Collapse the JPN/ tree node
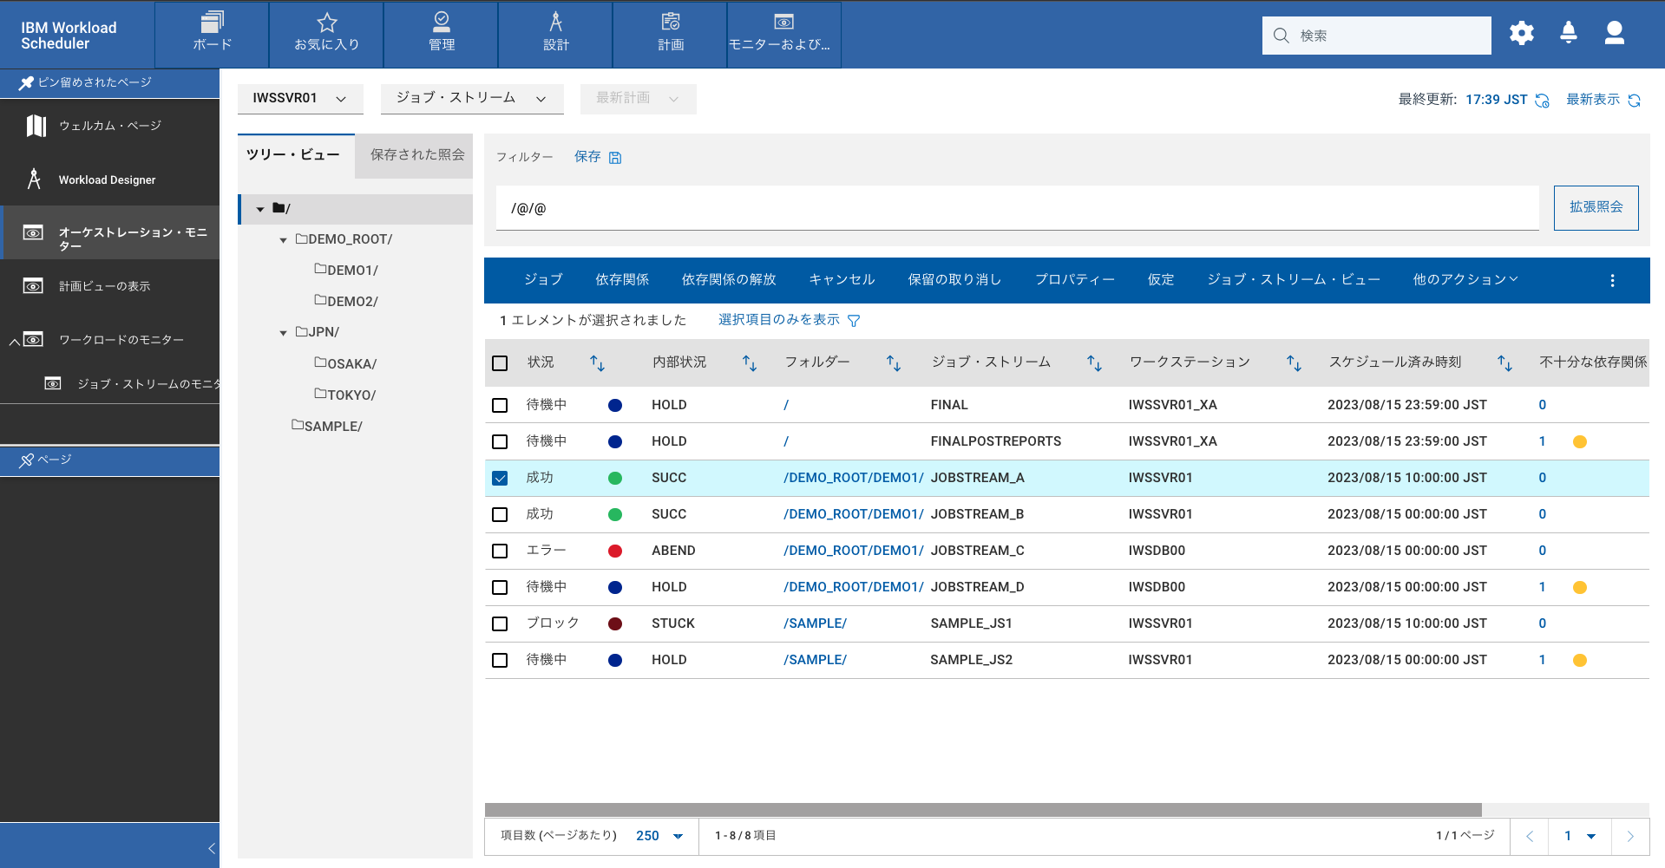 click(x=283, y=333)
